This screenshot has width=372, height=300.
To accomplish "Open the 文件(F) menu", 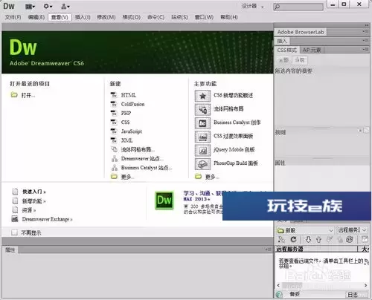I will tap(13, 17).
